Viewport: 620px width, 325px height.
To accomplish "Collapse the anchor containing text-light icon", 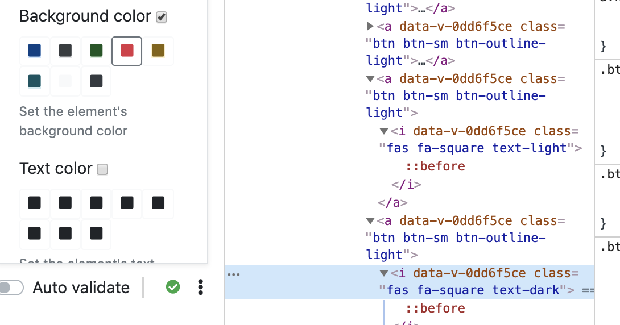I will coord(370,79).
